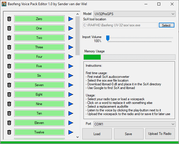Viewport: 179px width, 144px height.
Task: Minimize the Voice Pack Editor window
Action: [x=146, y=4]
